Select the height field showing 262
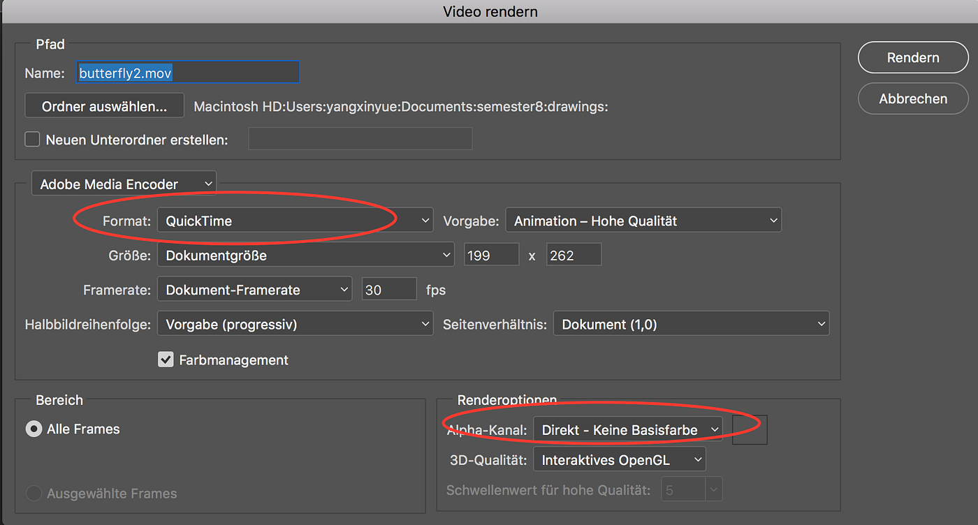The image size is (978, 525). [574, 254]
